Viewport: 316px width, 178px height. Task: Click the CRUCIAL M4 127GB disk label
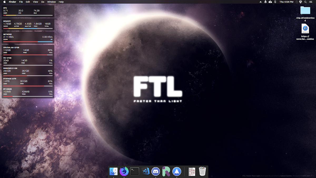pos(11,47)
